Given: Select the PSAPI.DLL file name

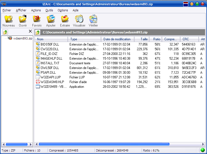Looking at the screenshot, I should pos(48,73).
